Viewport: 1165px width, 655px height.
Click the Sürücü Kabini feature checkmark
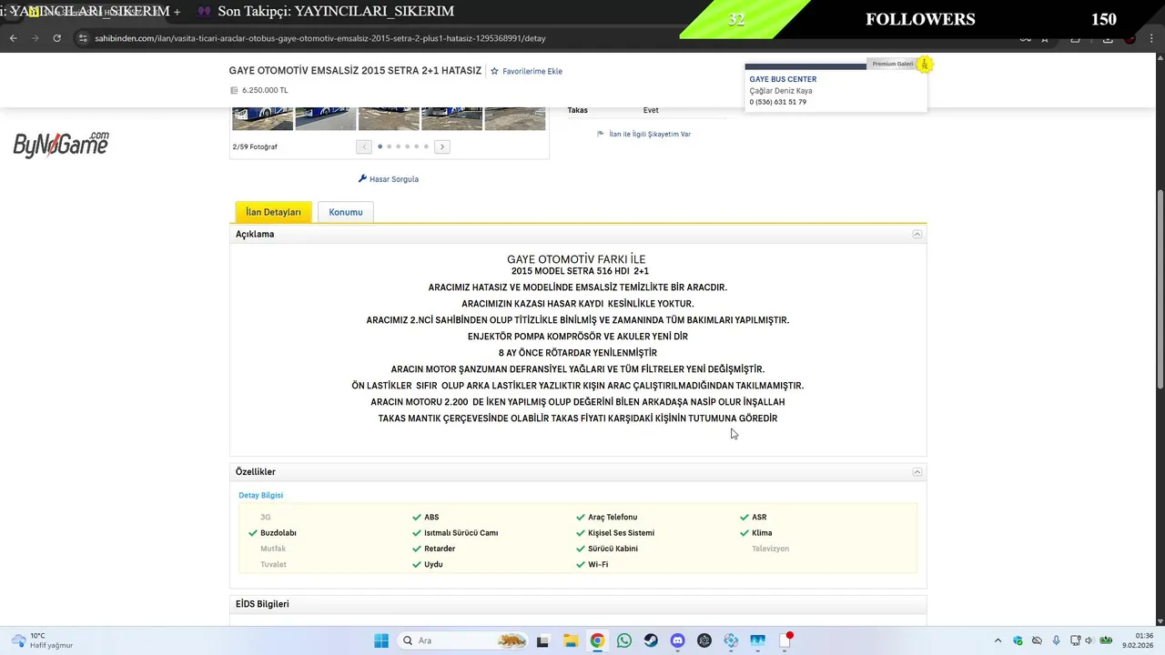point(581,549)
